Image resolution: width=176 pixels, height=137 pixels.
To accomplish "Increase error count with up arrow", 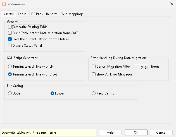I will click(146, 66).
